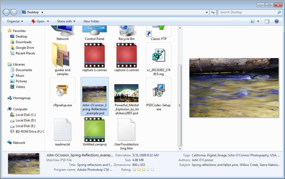
Task: Open the address bar breadcrumb dropdown arrow
Action: (206, 12)
